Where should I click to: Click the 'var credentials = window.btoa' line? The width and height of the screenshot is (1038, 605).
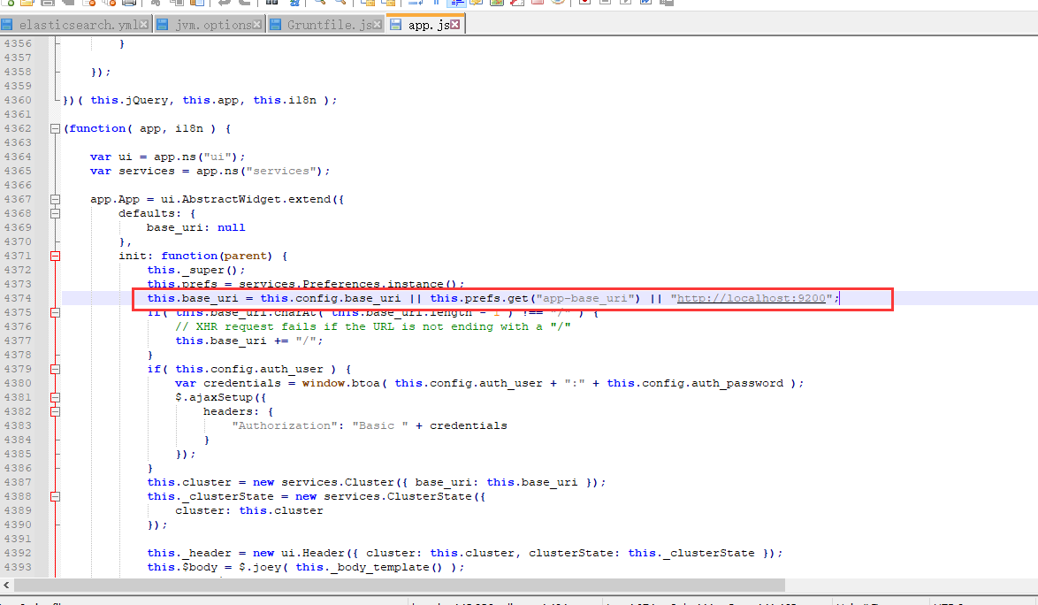point(489,383)
